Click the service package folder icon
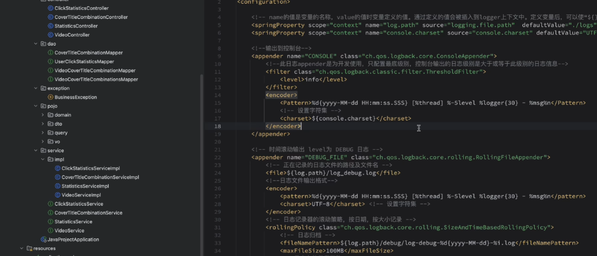Viewport: 597px width, 256px height. coord(43,151)
